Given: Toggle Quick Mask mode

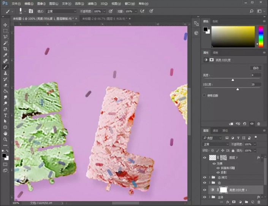Looking at the screenshot, I should point(5,164).
